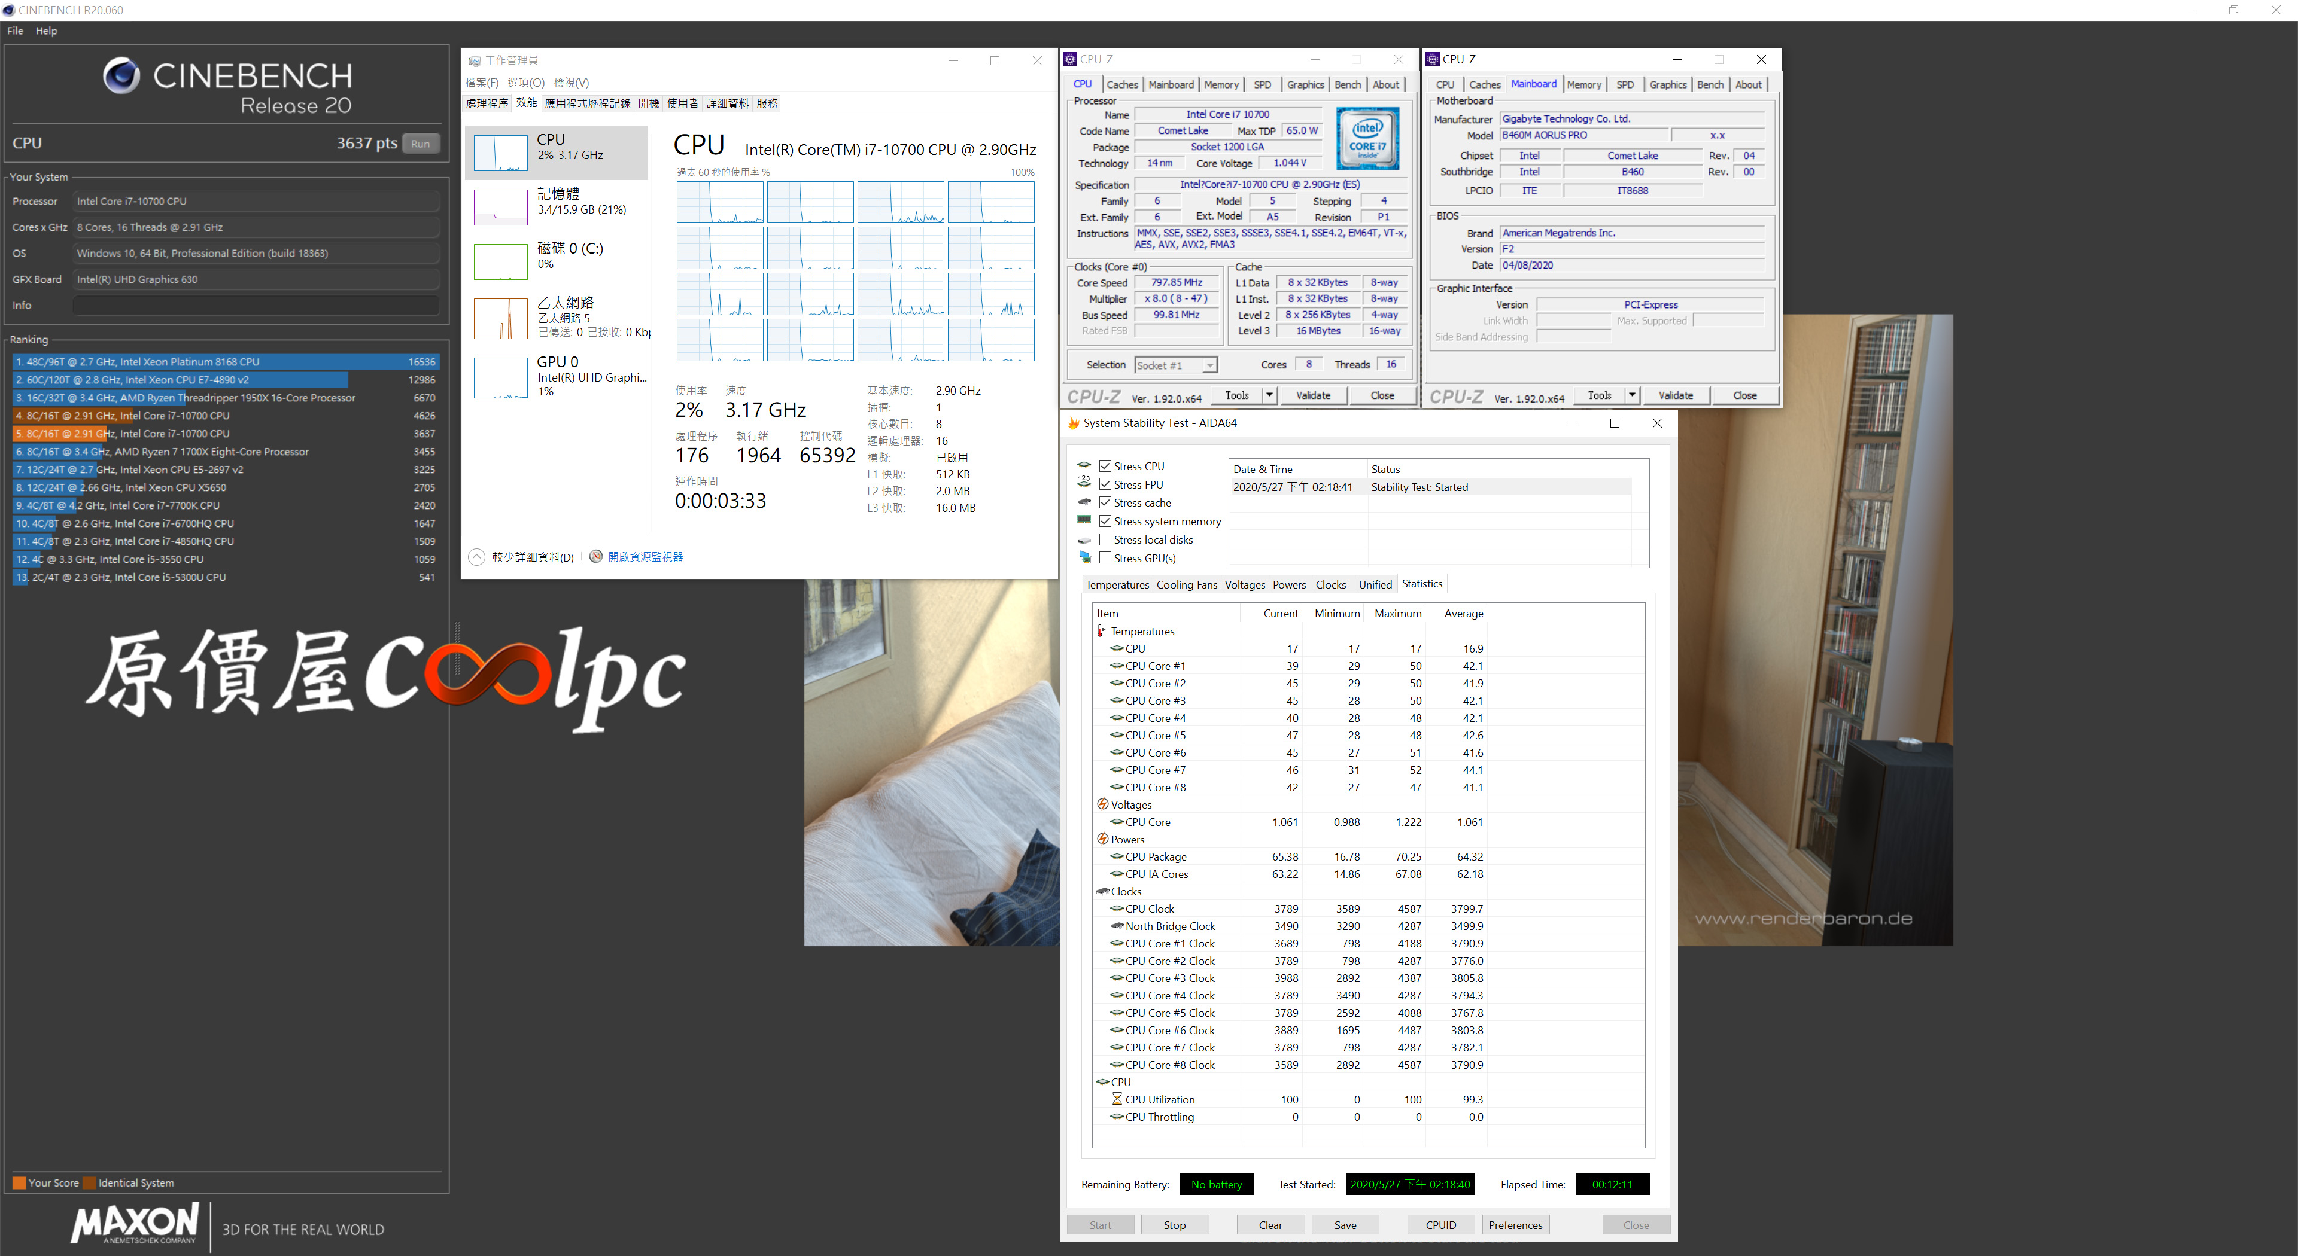The height and width of the screenshot is (1256, 2298).
Task: Open the Tools dropdown arrow in left CPU-Z
Action: pyautogui.click(x=1269, y=395)
